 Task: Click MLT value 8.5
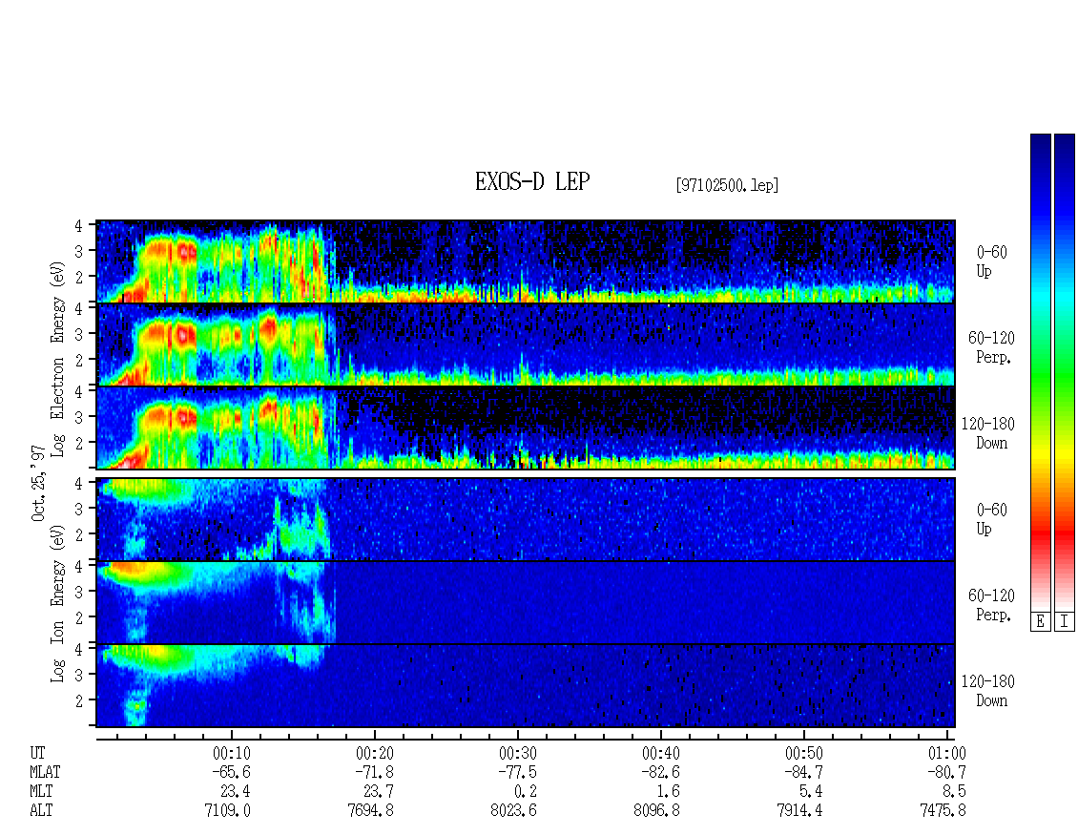954,792
